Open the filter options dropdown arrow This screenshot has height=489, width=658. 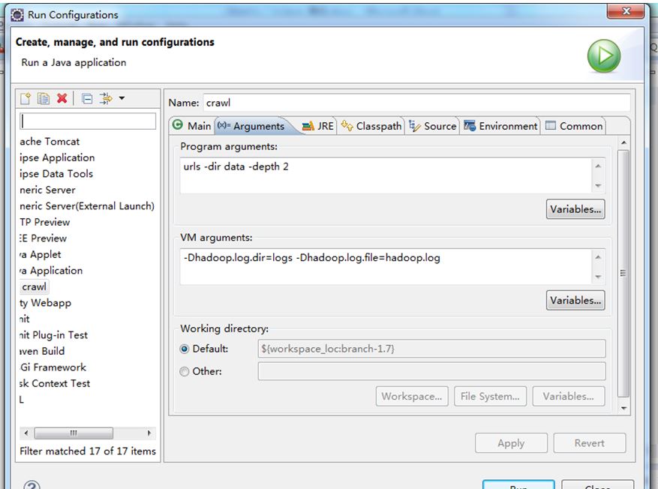coord(122,98)
